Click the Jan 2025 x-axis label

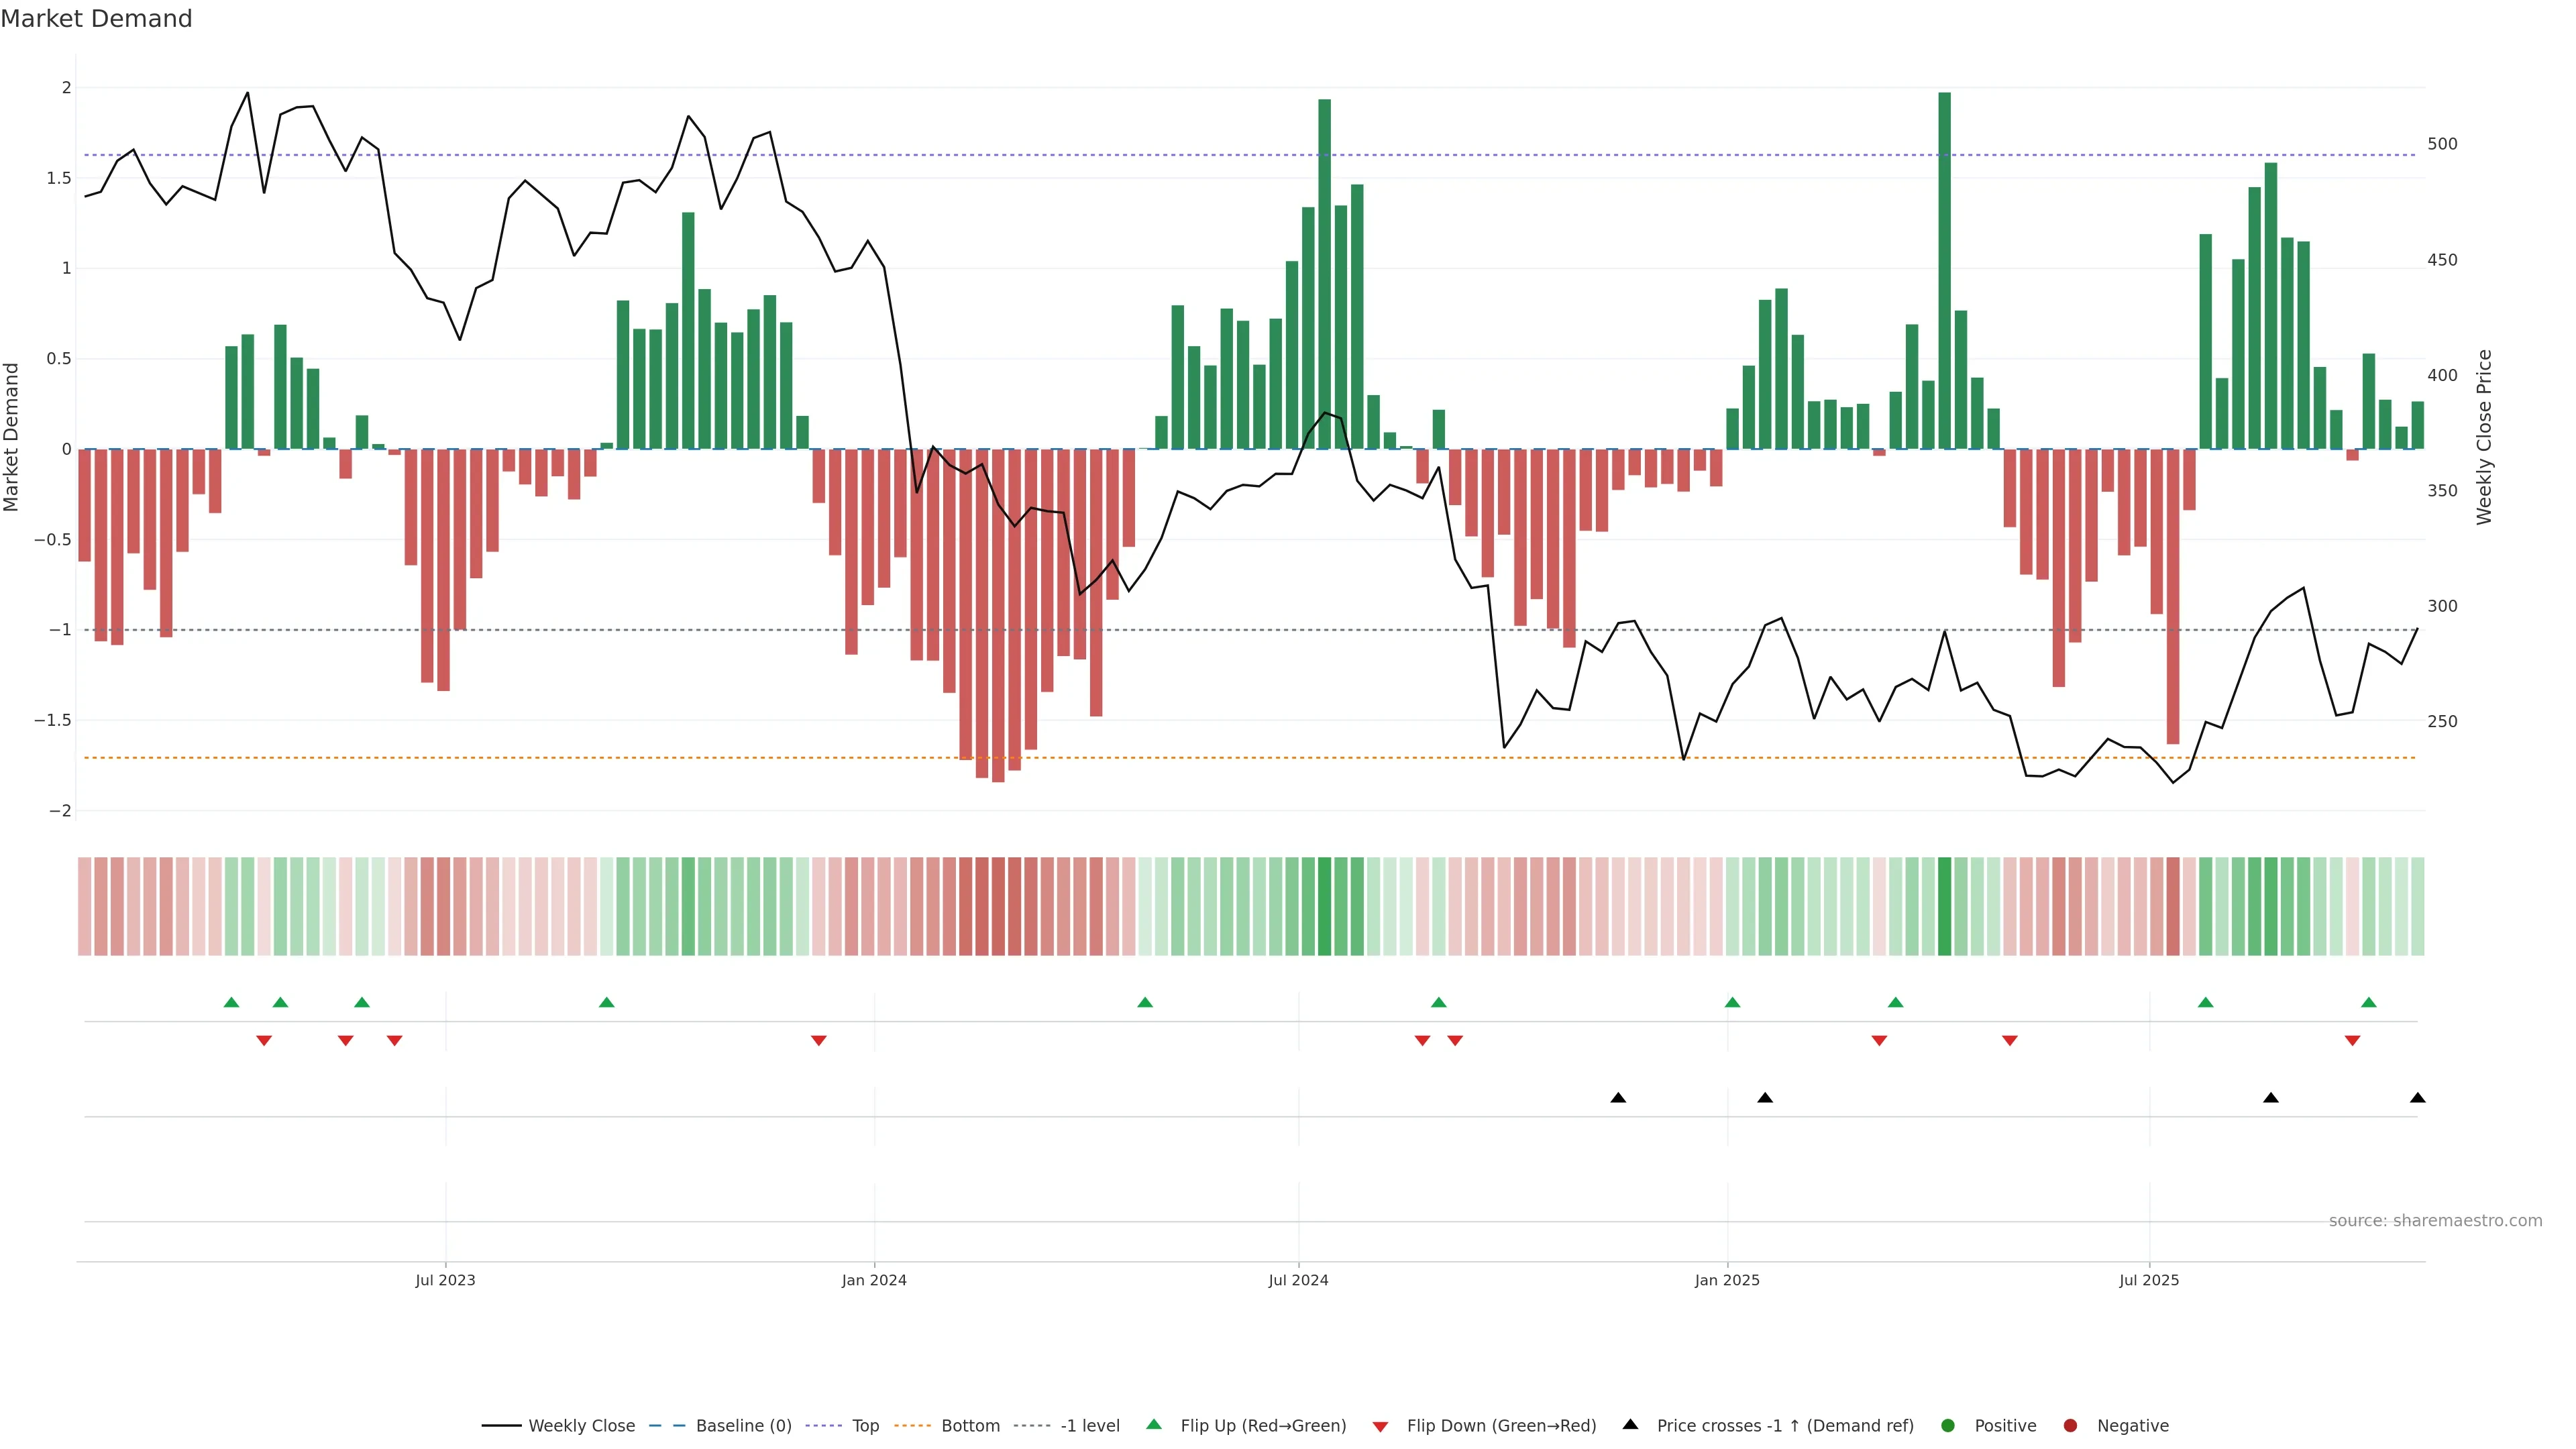click(x=1727, y=1280)
